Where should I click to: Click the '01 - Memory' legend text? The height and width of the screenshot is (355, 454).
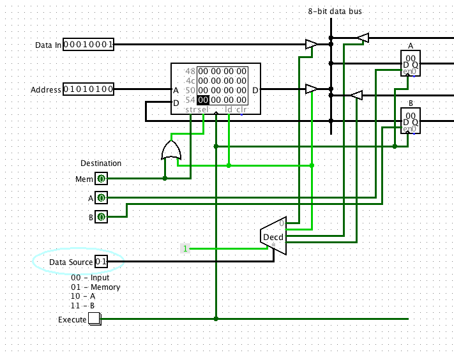pos(96,287)
